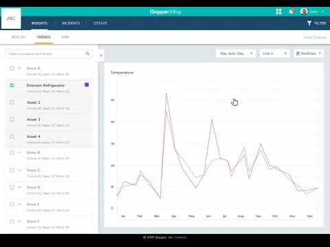
Task: Open the Live dropdown
Action: pyautogui.click(x=274, y=54)
